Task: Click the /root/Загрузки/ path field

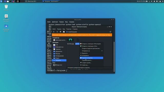Action: point(87,32)
